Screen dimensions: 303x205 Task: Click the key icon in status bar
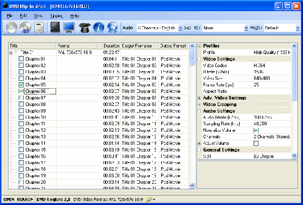(149, 200)
